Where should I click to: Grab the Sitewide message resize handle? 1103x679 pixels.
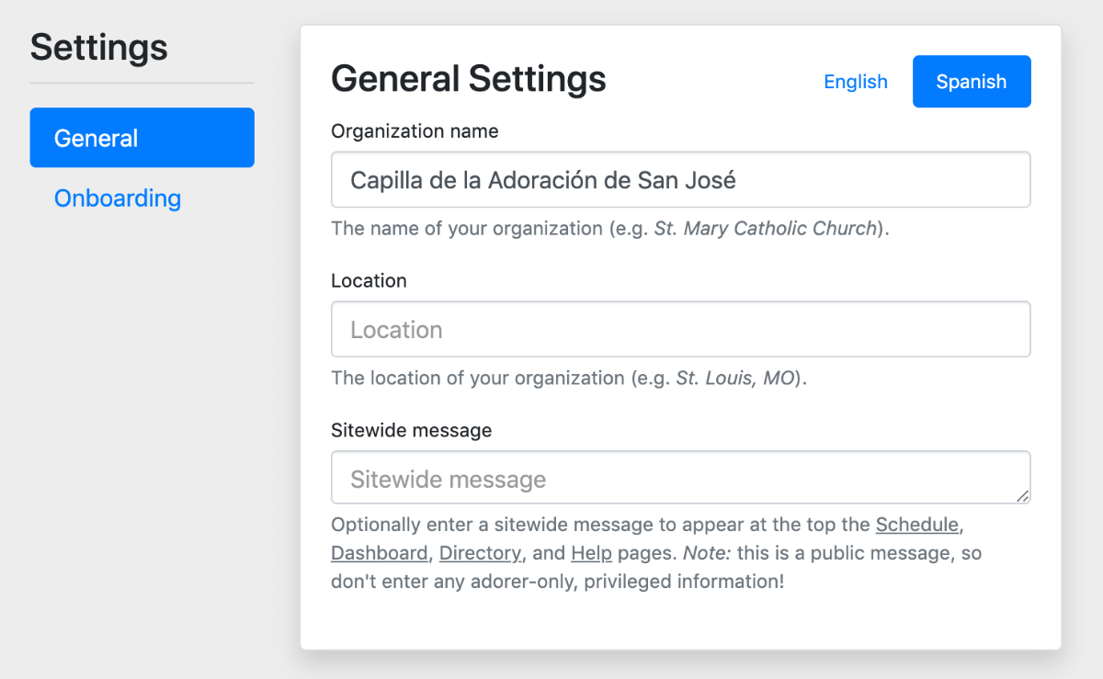[1022, 496]
